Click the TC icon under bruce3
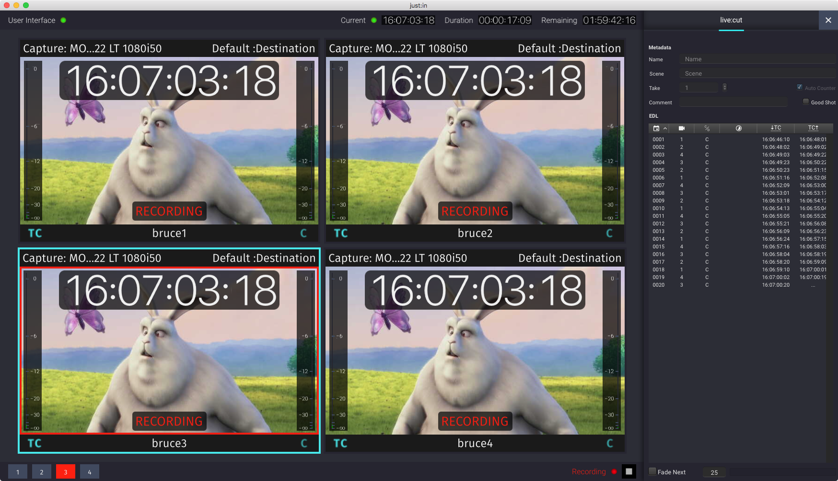This screenshot has width=838, height=481. click(x=35, y=443)
